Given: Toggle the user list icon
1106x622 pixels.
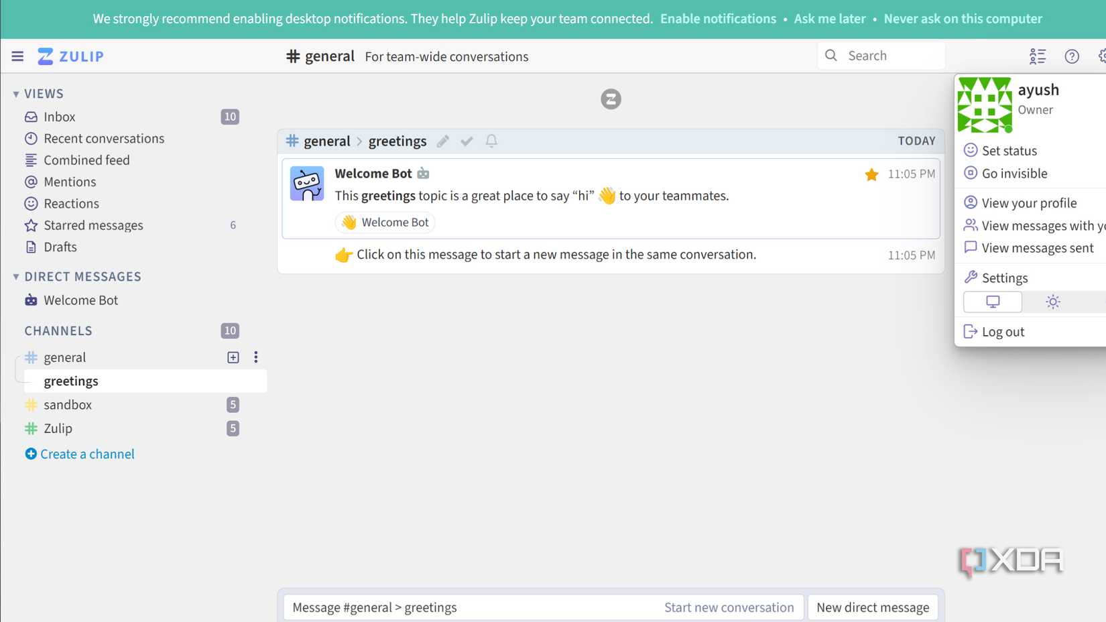Looking at the screenshot, I should (x=1038, y=56).
